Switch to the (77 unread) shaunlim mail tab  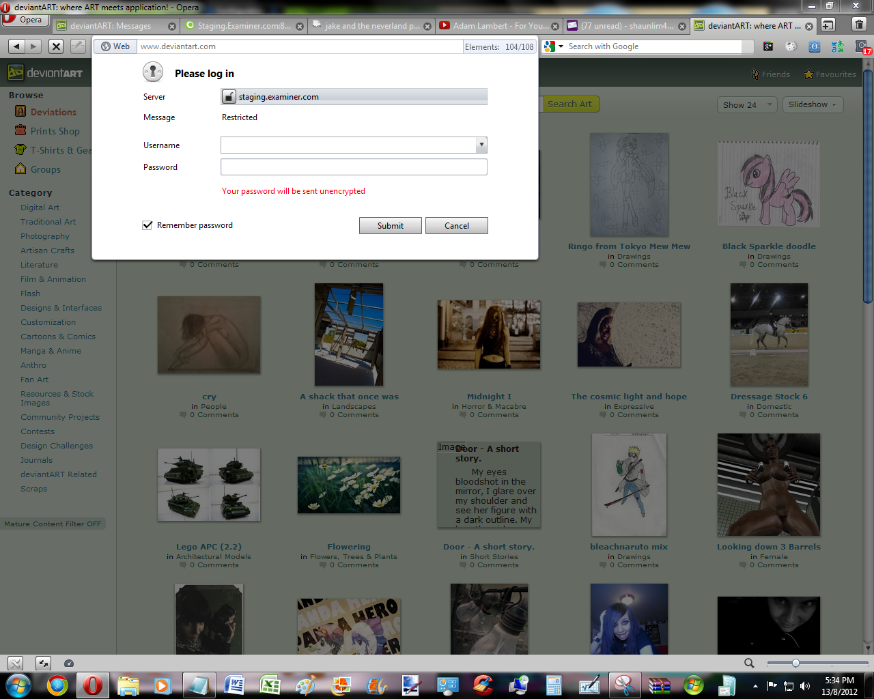(626, 26)
